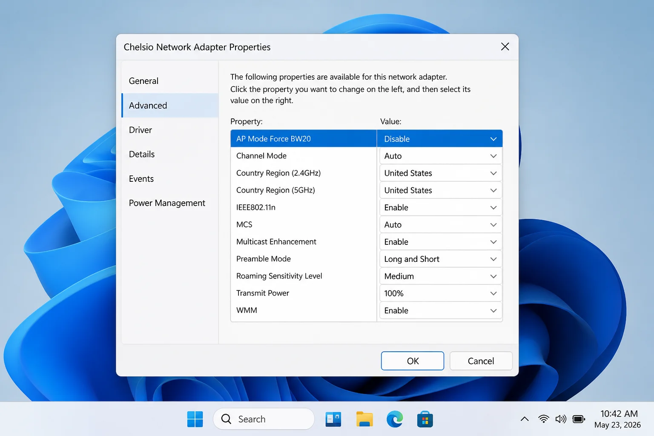Select the Channel Mode property row

pos(304,156)
